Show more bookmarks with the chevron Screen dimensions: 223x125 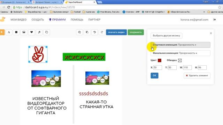pyautogui.click(x=204, y=12)
